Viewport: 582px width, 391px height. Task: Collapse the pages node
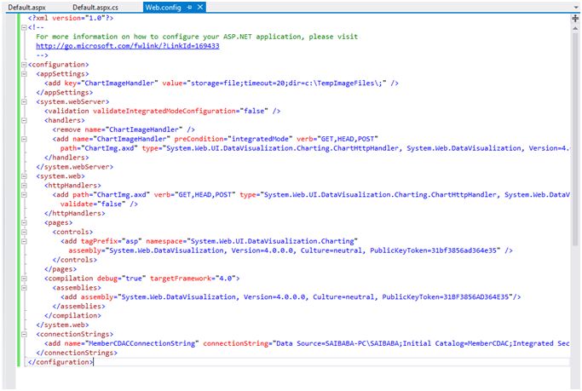[24, 222]
